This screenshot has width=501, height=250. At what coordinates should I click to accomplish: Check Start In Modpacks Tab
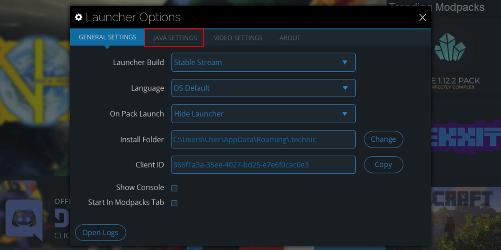(174, 203)
